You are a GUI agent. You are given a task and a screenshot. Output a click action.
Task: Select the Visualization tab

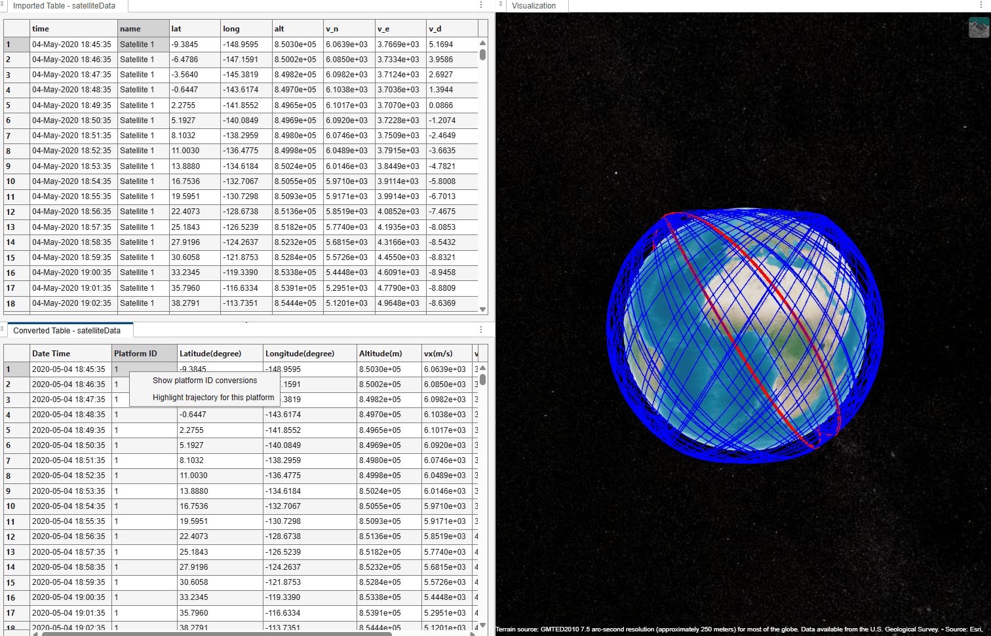click(534, 6)
